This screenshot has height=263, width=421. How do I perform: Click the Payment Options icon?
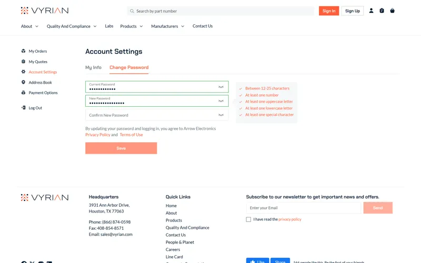pyautogui.click(x=23, y=93)
